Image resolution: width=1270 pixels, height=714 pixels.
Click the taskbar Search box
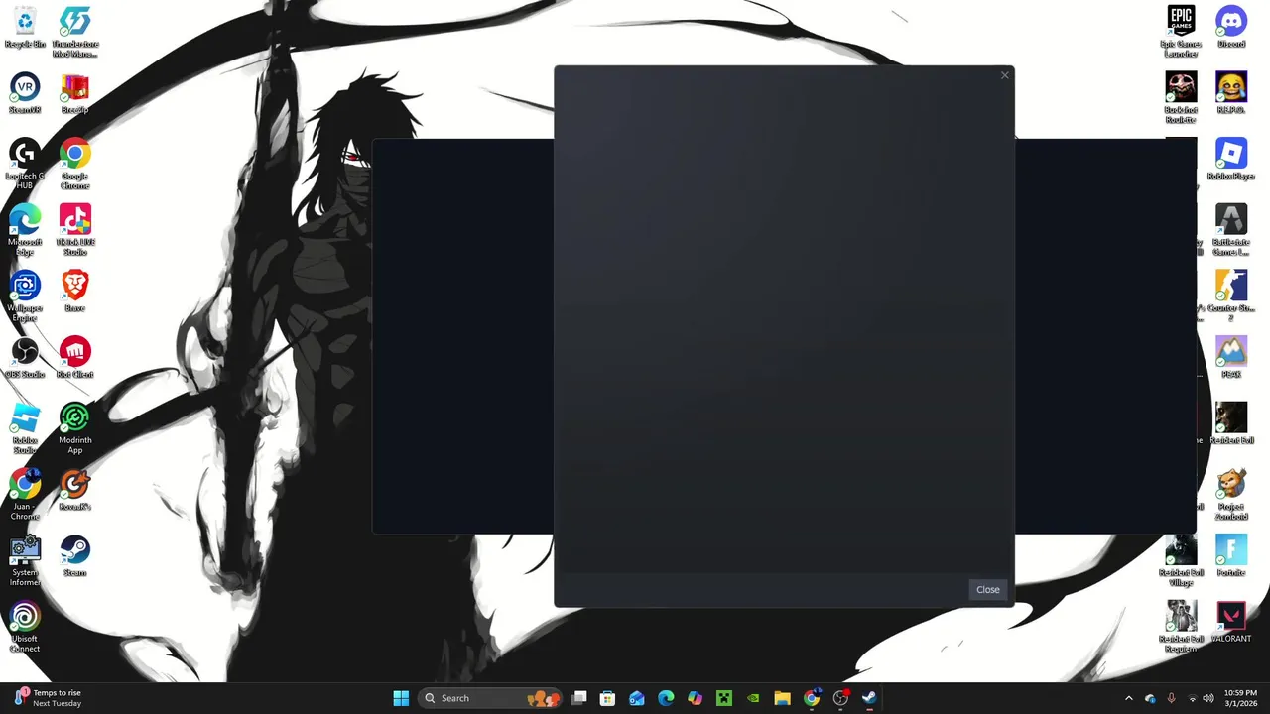[490, 698]
